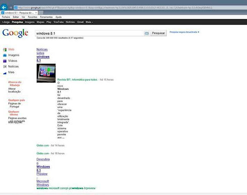Click Play in Google black bar
Image resolution: width=247 pixels, height=195 pixels.
tap(49, 22)
